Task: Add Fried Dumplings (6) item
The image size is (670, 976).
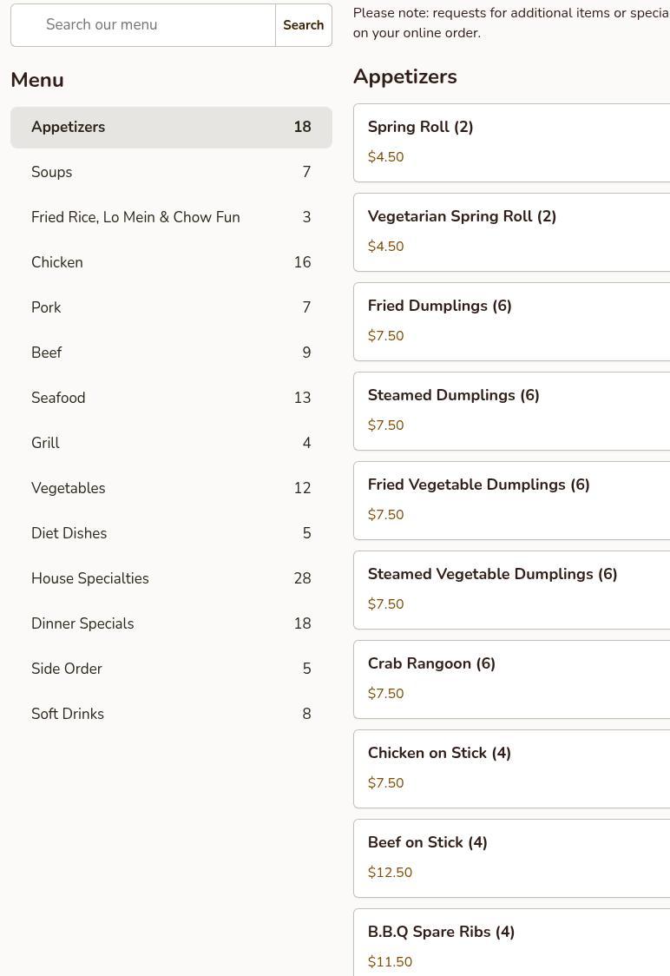Action: (x=511, y=322)
